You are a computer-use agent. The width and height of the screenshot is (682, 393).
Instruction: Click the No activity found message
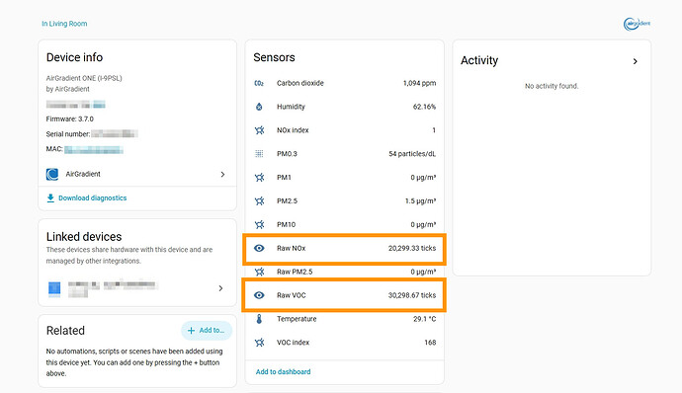click(x=552, y=86)
